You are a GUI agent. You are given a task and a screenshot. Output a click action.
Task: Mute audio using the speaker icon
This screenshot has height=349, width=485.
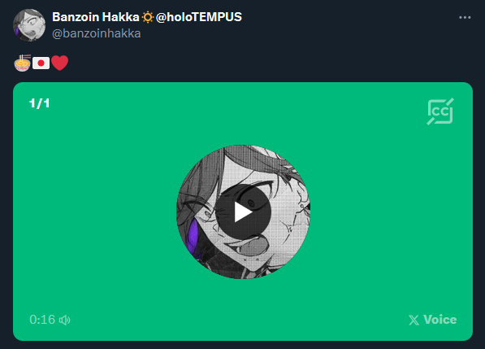click(x=65, y=320)
